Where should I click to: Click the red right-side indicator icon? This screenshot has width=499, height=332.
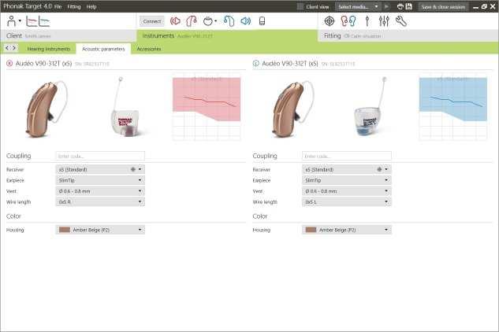tap(9, 64)
